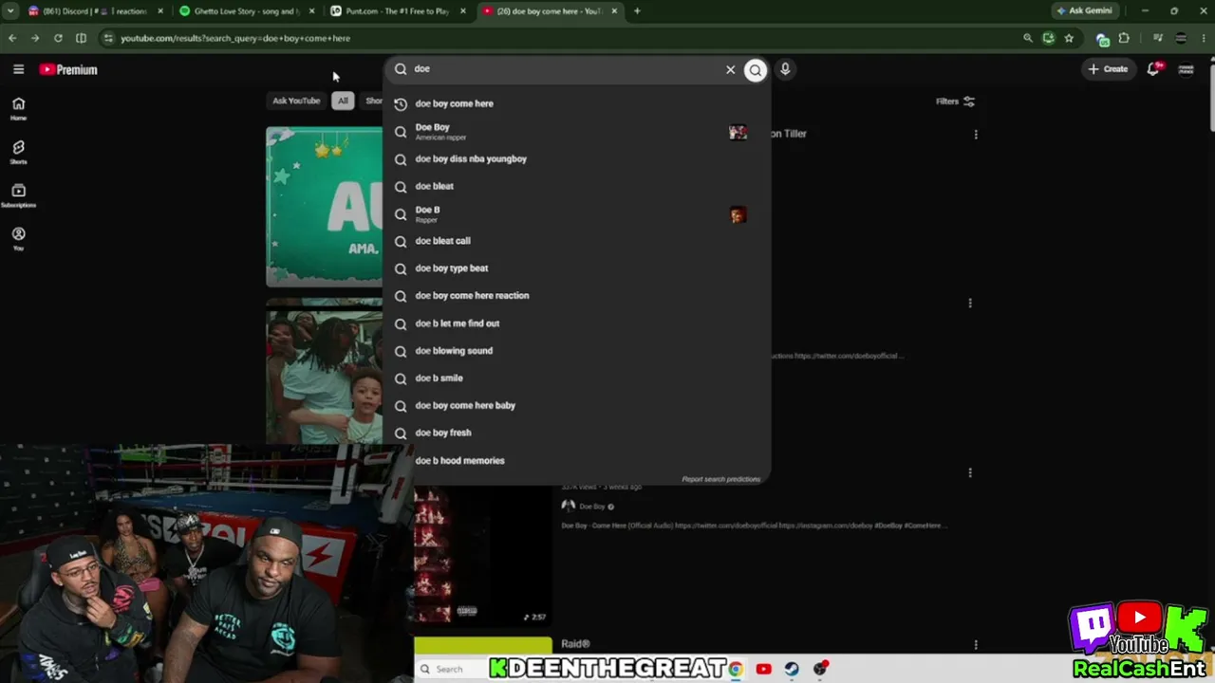Pick suggestion 'doe b let me find out'
Image resolution: width=1215 pixels, height=683 pixels.
577,323
